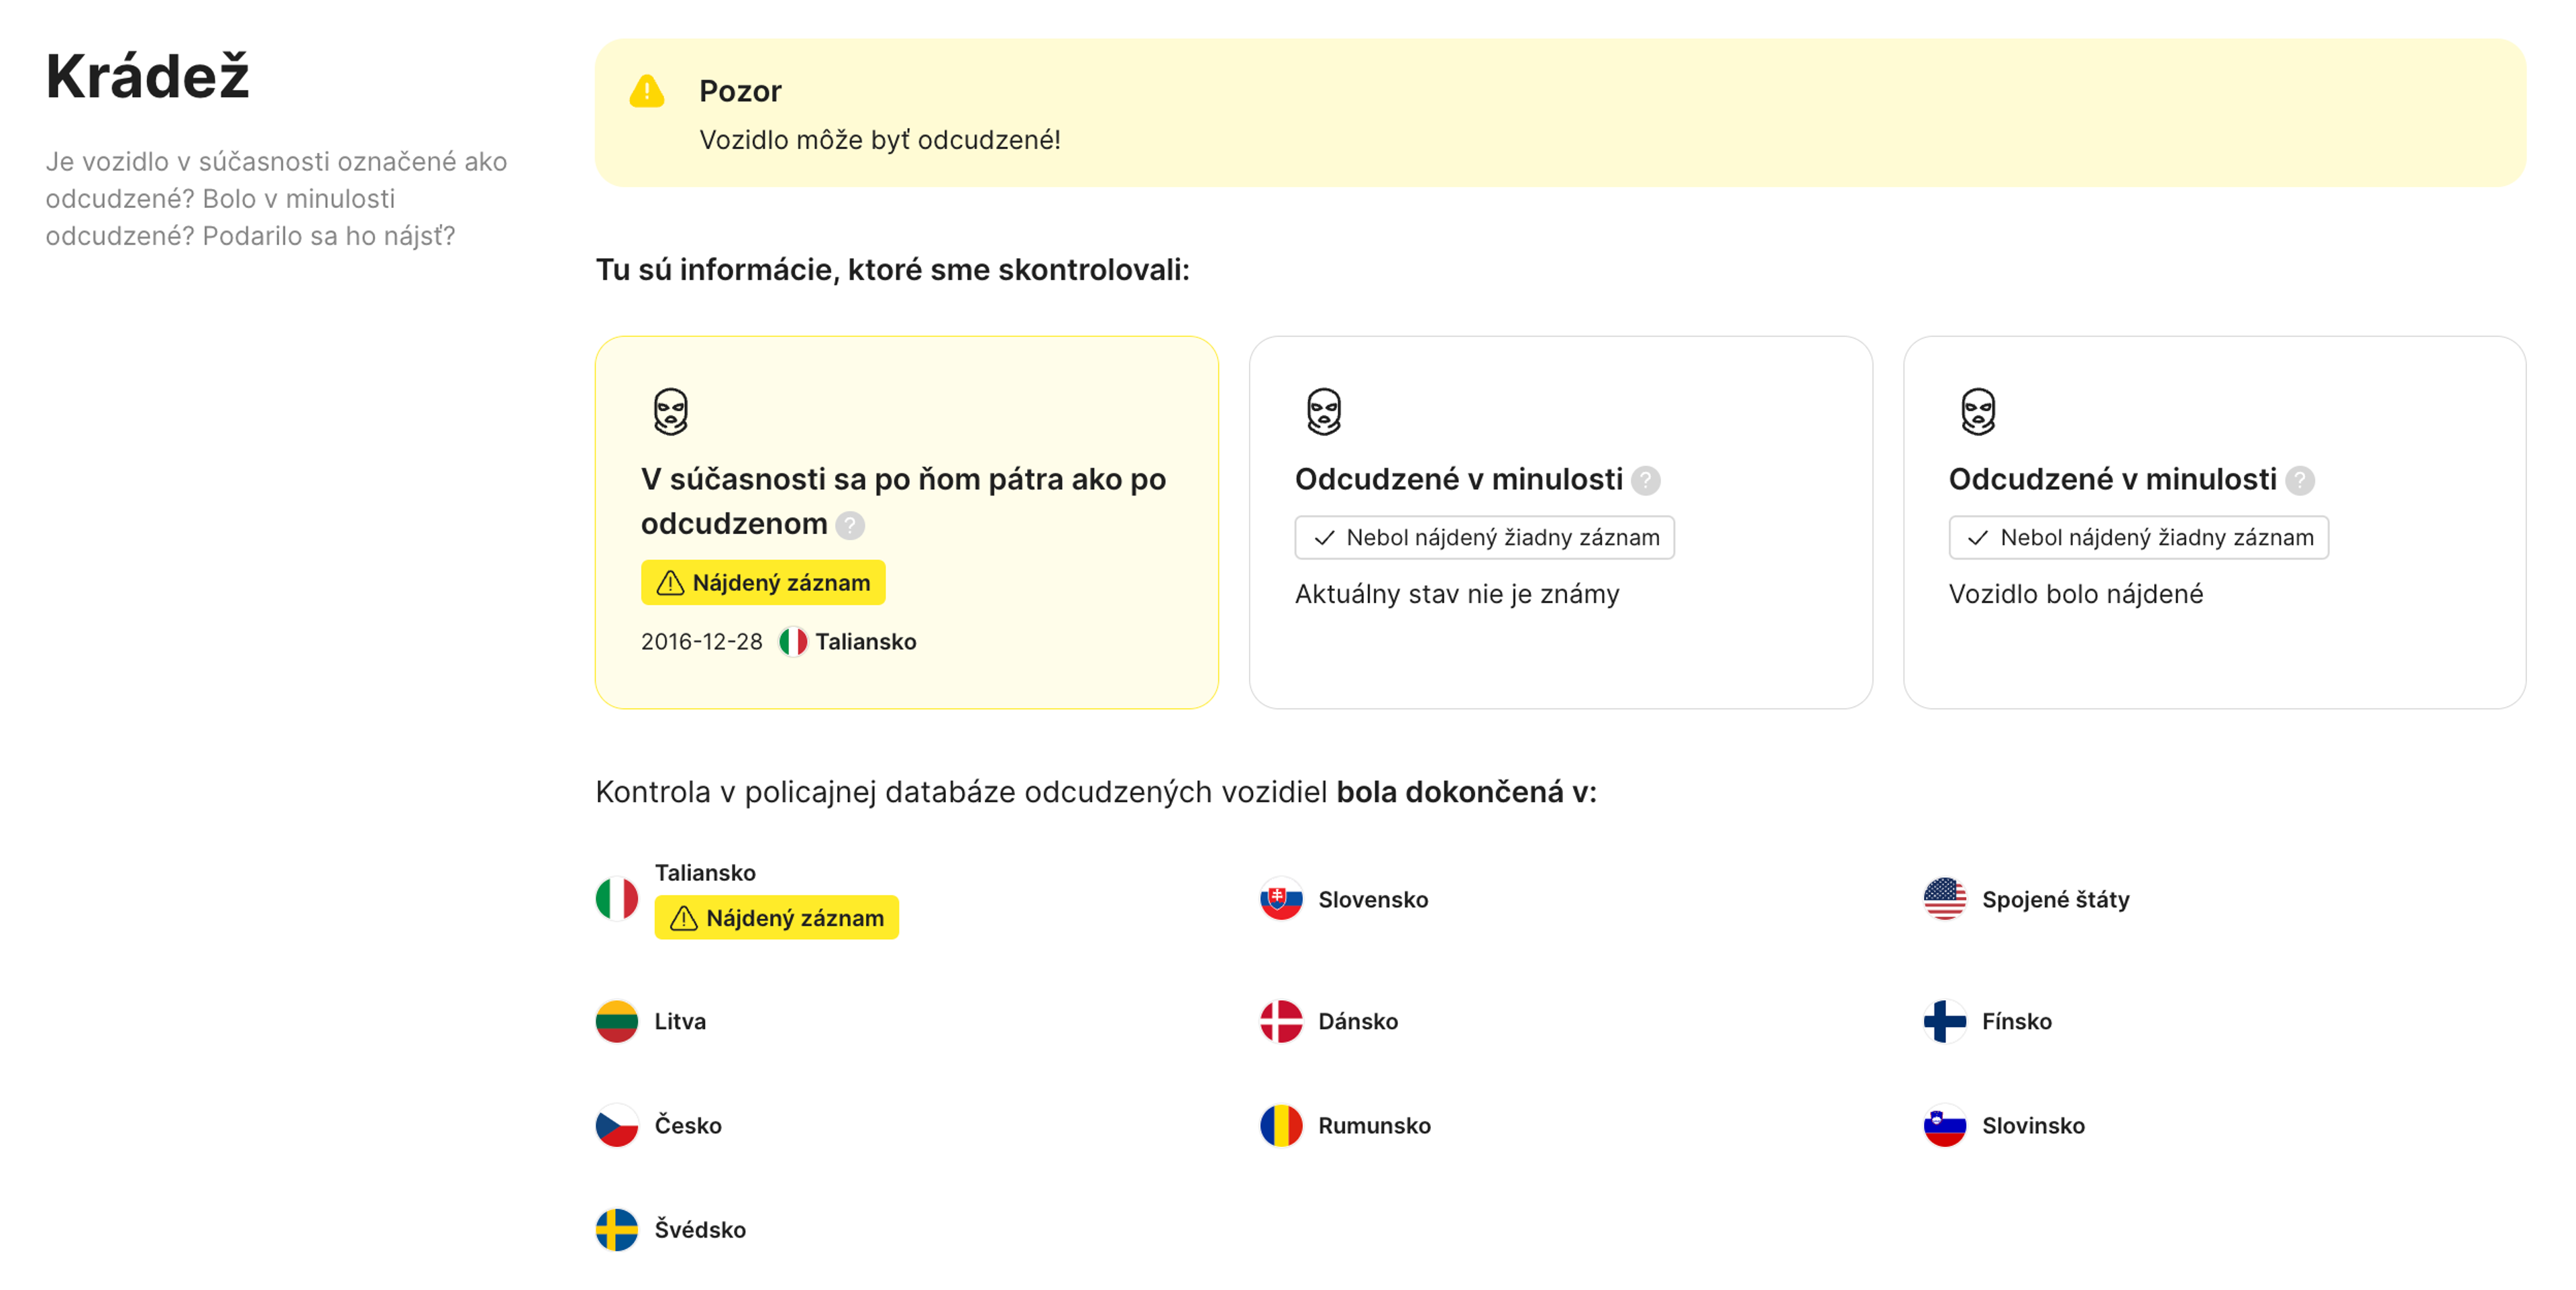This screenshot has width=2576, height=1290.
Task: Click the Litva flag icon
Action: [617, 1021]
